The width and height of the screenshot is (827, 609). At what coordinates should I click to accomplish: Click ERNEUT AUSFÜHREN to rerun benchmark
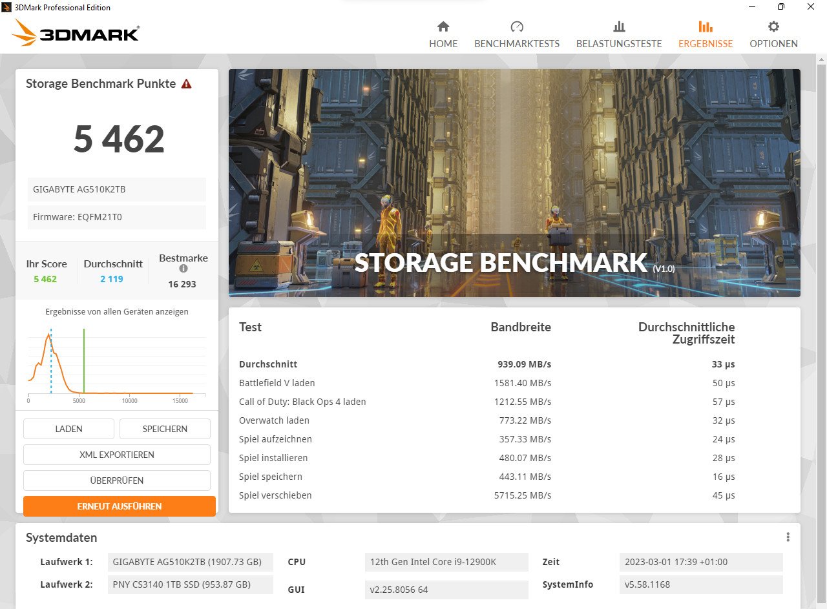pos(120,506)
